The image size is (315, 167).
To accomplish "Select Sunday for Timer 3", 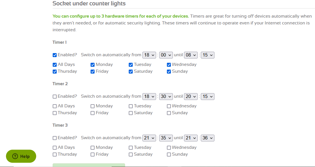I will (x=169, y=155).
